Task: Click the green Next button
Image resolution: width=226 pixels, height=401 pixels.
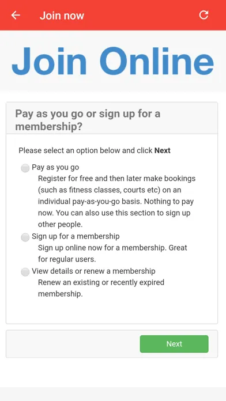Action: point(174,344)
